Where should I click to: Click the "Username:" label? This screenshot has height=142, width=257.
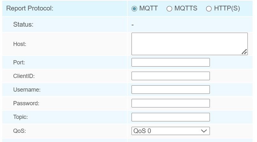pos(27,90)
